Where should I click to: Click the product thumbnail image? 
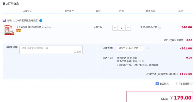click(9, 30)
